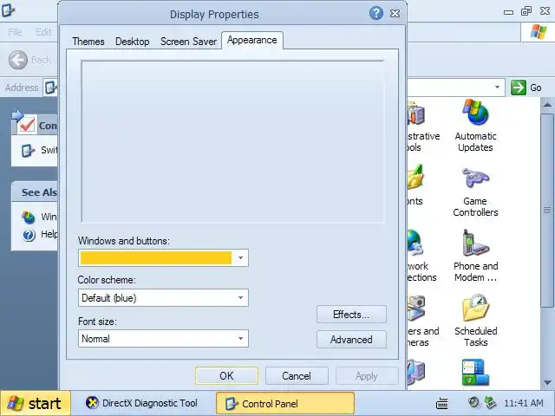555x416 pixels.
Task: Click the 11:41 AM clock
Action: click(x=523, y=403)
